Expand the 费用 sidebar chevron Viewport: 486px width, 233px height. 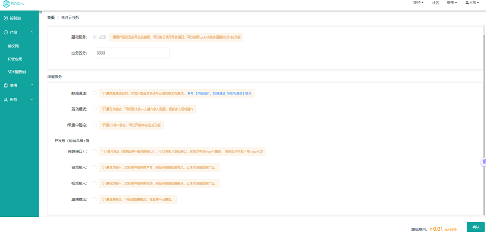pos(32,85)
